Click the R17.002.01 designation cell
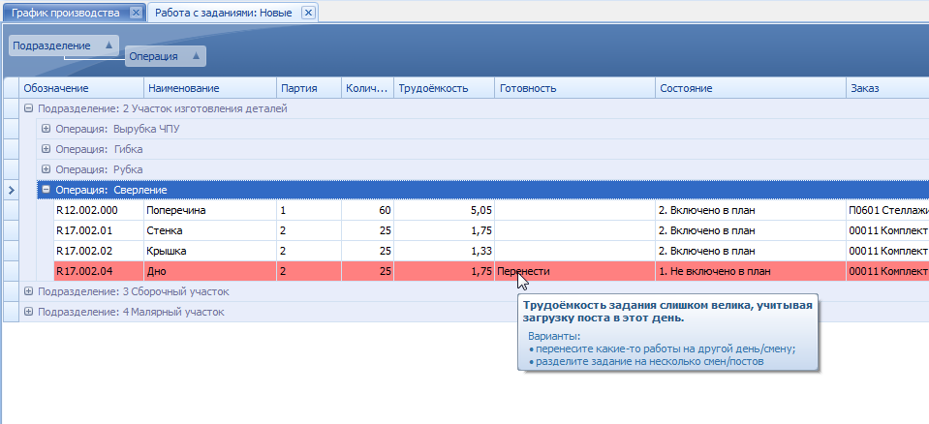The width and height of the screenshot is (929, 424). (x=99, y=230)
